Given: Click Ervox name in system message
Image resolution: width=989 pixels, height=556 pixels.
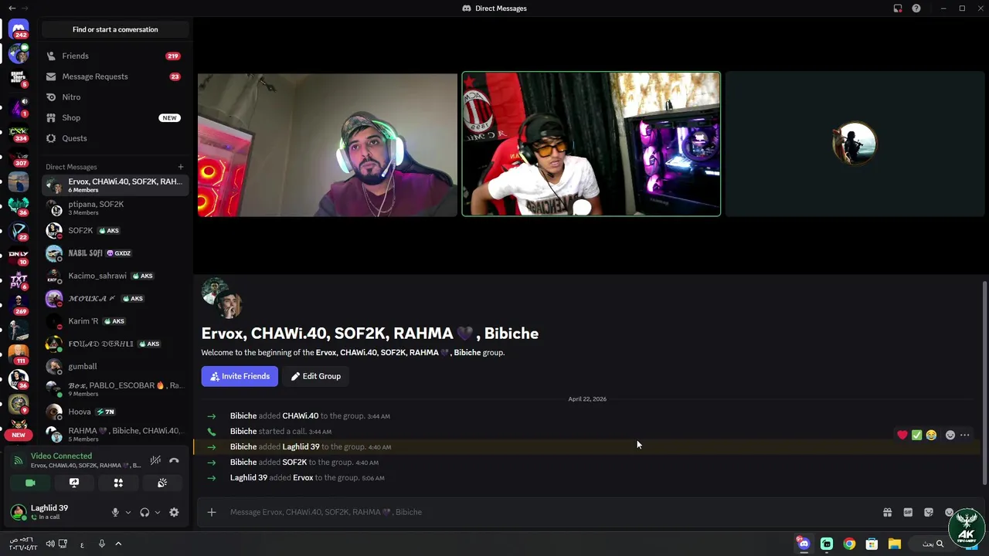Looking at the screenshot, I should click(x=303, y=478).
